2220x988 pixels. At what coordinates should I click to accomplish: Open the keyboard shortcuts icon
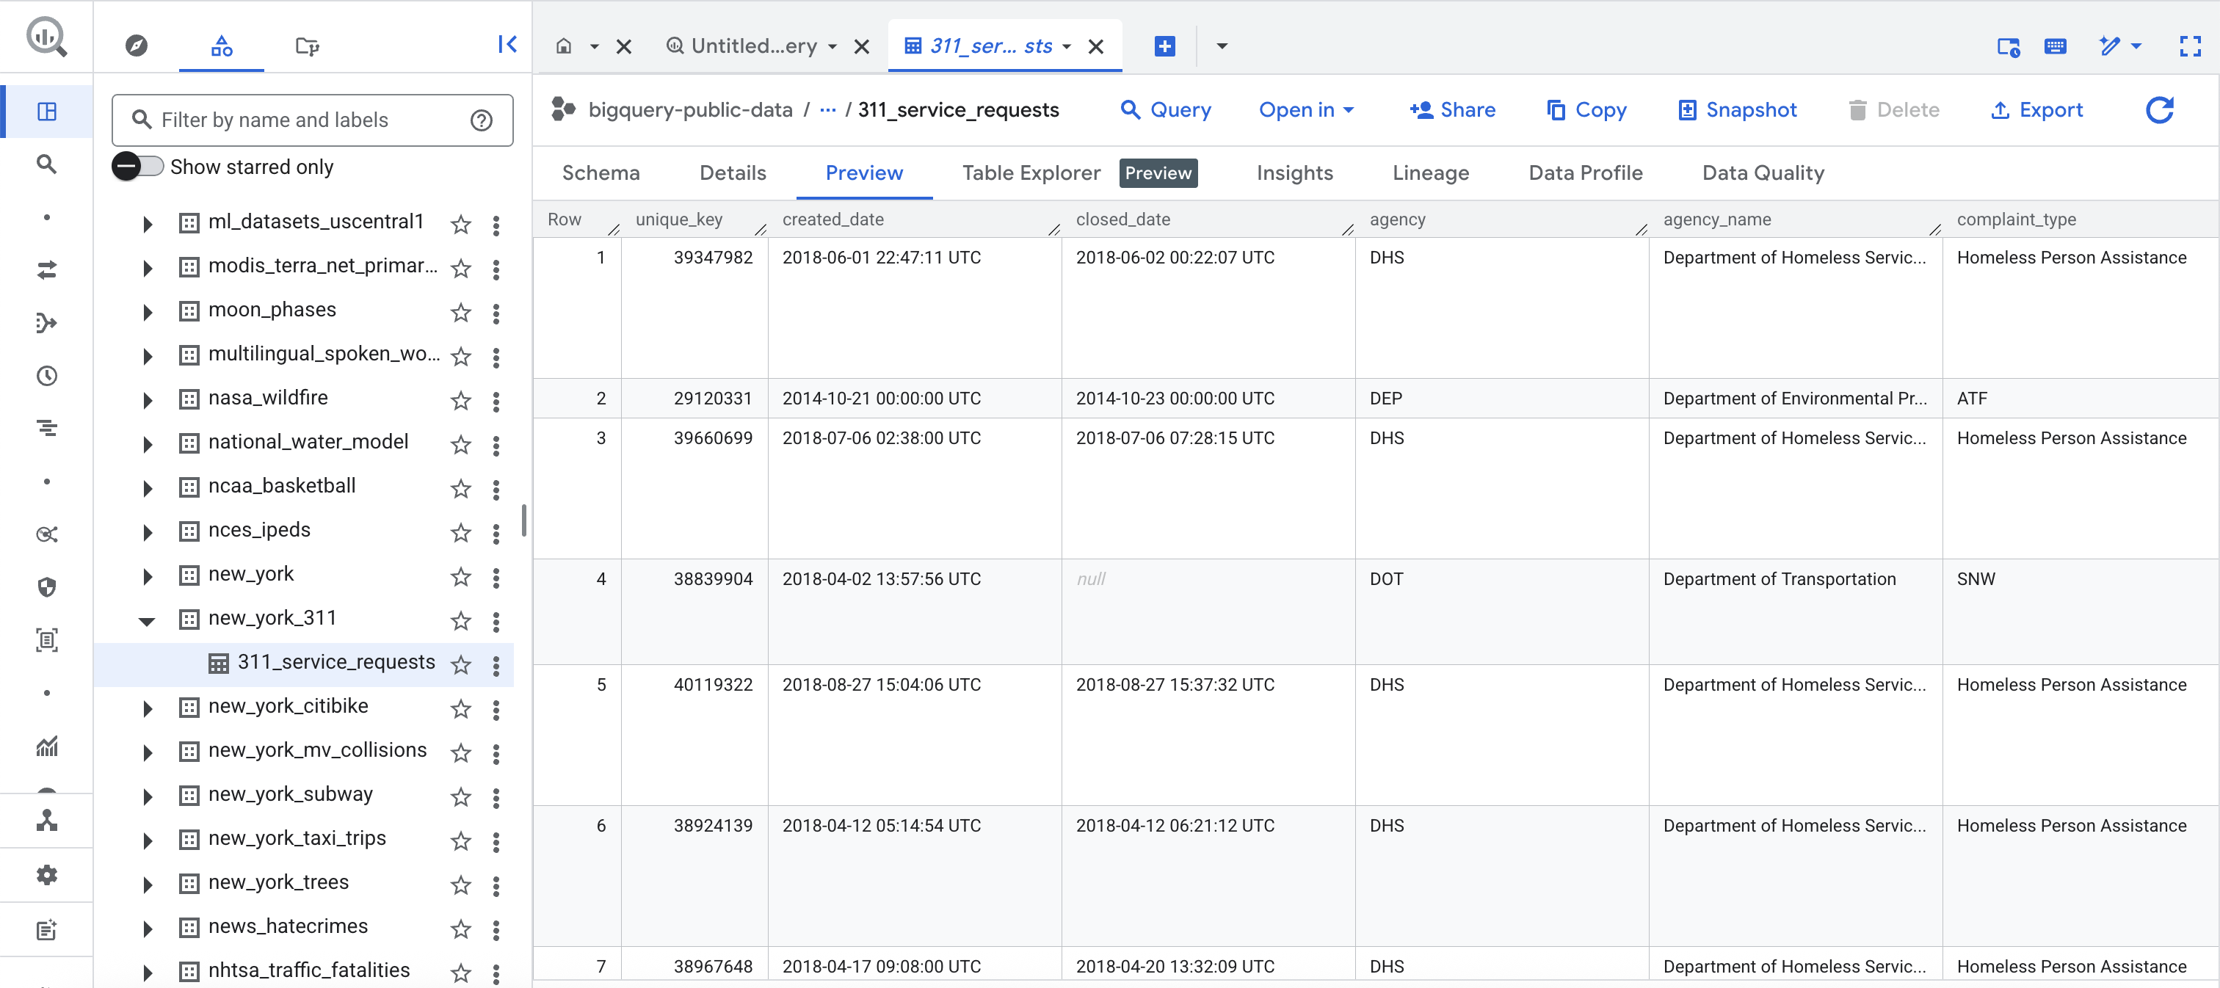pos(2056,46)
